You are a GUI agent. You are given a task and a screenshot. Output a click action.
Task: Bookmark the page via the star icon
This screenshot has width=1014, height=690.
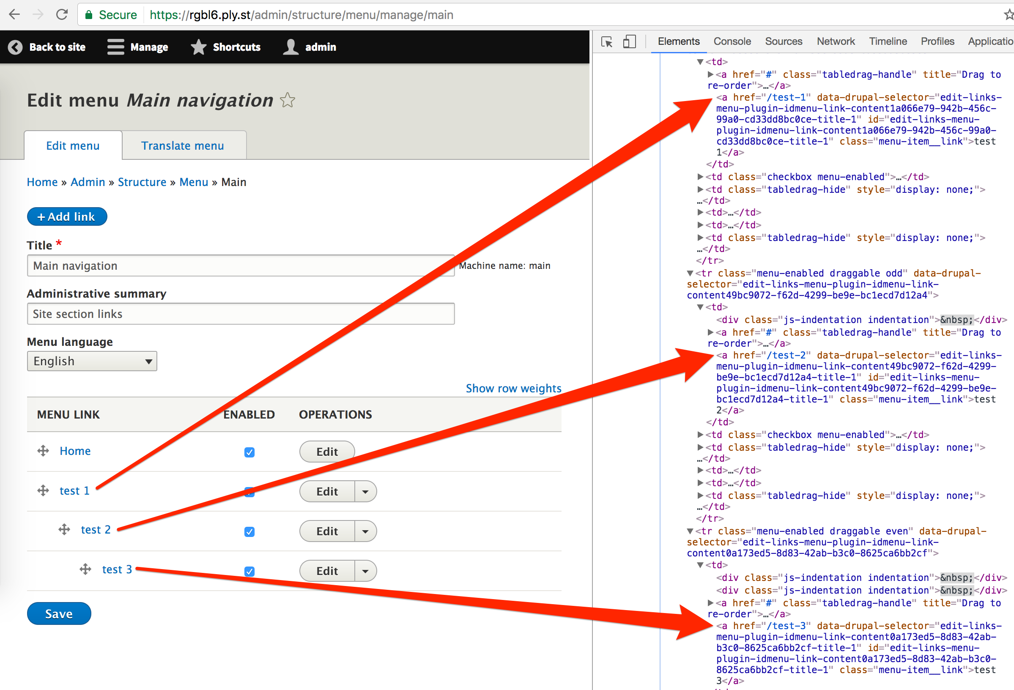(x=1009, y=14)
